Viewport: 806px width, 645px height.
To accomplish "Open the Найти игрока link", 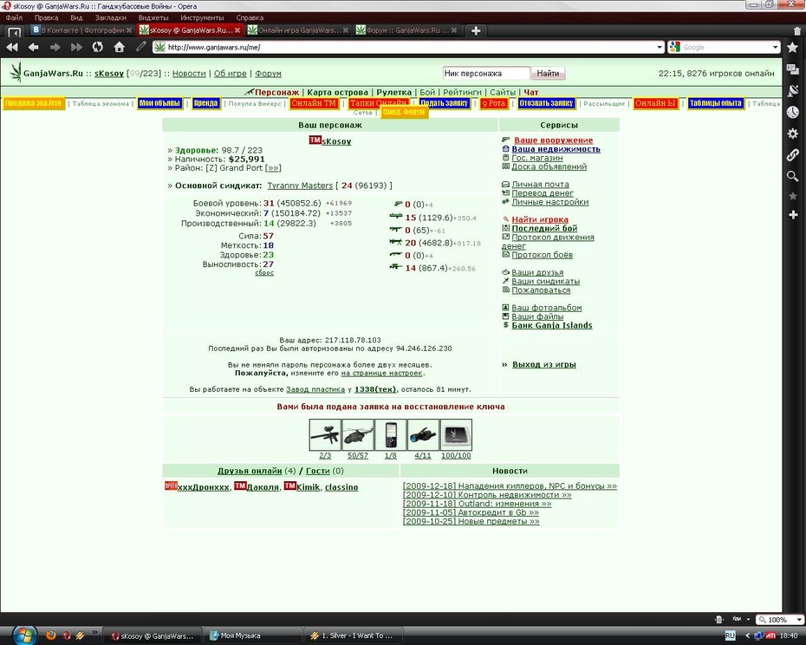I will coord(540,219).
